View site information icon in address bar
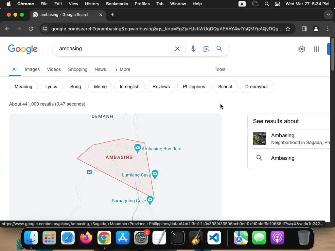Viewport: 335px width, 251px height. 44,29
